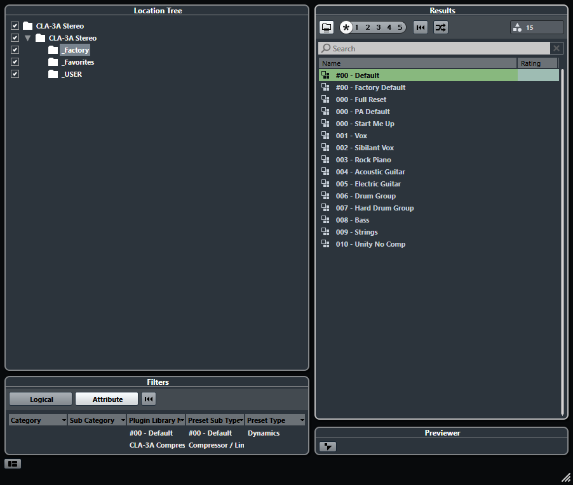Collapse the CLA-3A Stereo tree branch
The image size is (573, 485).
pyautogui.click(x=27, y=37)
